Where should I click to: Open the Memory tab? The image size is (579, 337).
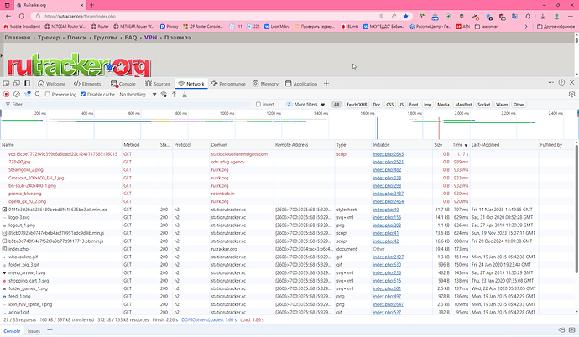(265, 84)
